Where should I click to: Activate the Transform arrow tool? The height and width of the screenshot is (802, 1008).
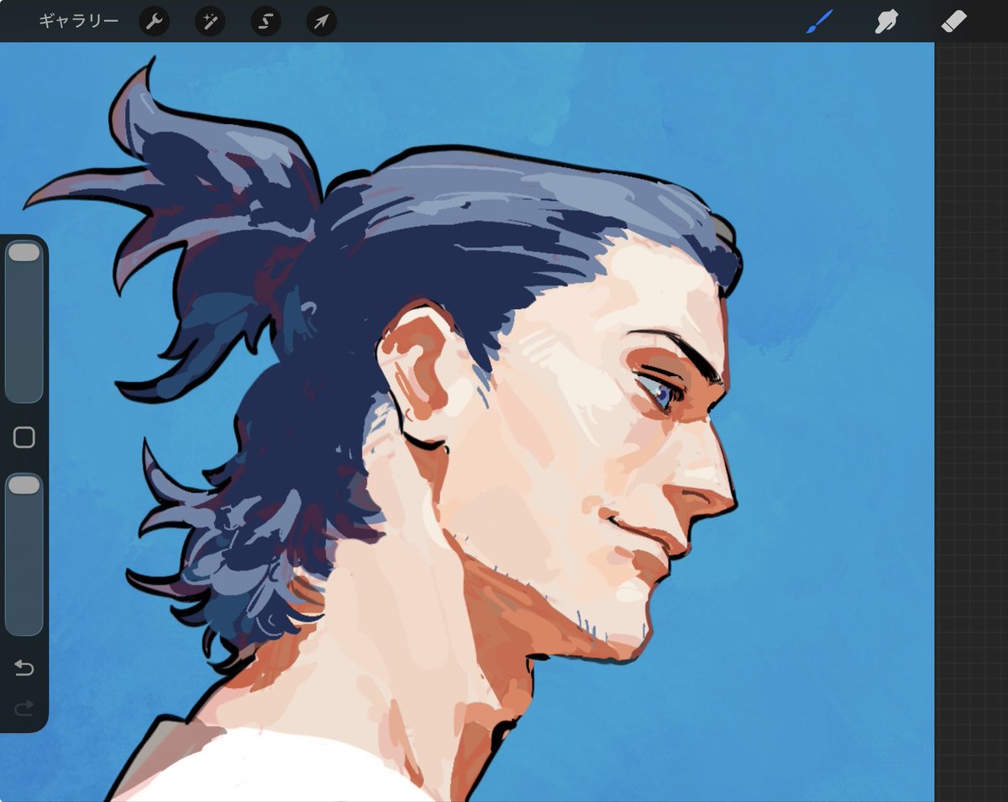(x=322, y=22)
